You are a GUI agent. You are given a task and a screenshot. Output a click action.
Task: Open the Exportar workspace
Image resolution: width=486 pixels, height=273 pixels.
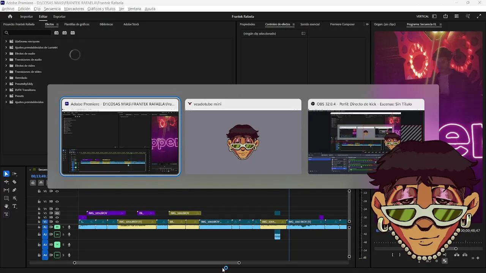(59, 16)
